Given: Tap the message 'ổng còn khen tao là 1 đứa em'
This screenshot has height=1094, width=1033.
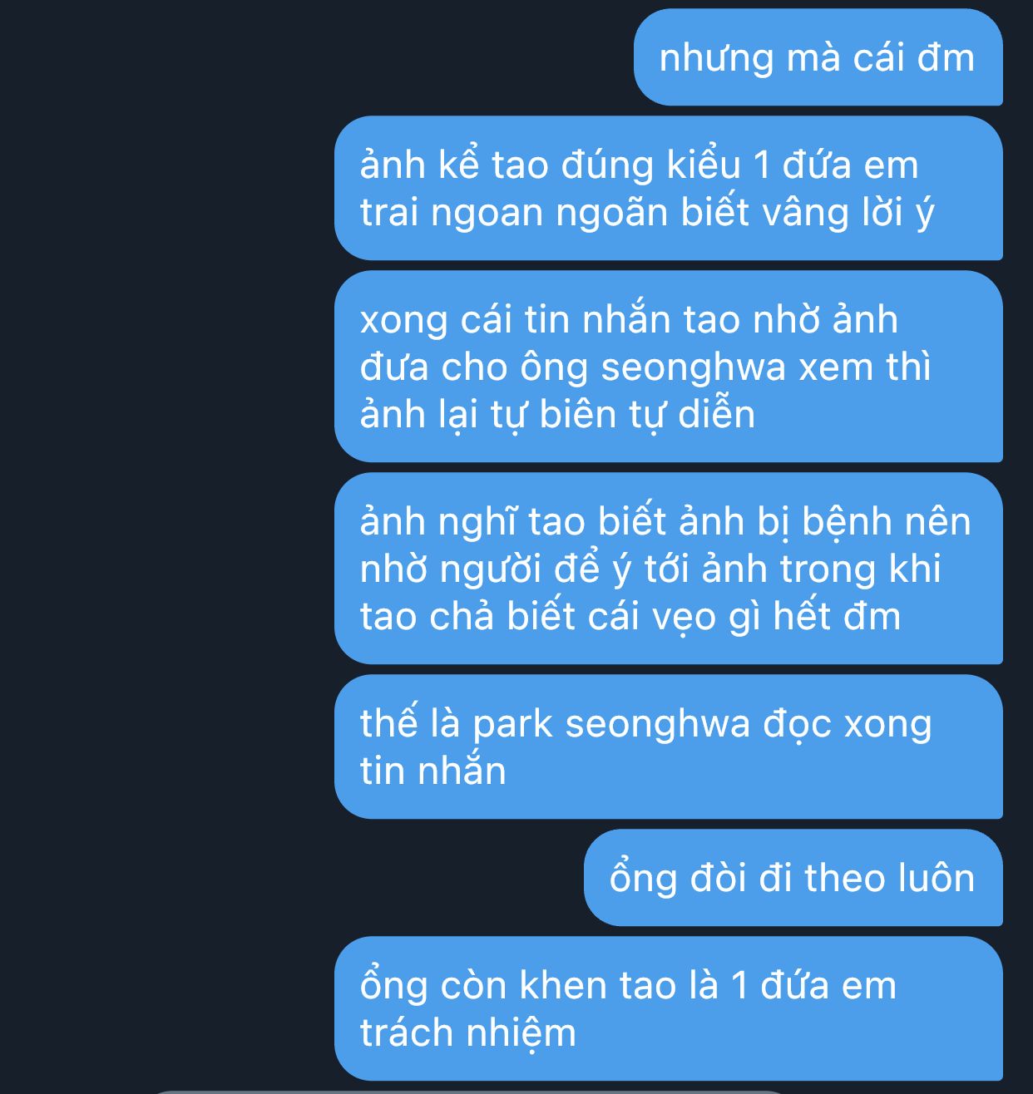Looking at the screenshot, I should [x=669, y=1008].
